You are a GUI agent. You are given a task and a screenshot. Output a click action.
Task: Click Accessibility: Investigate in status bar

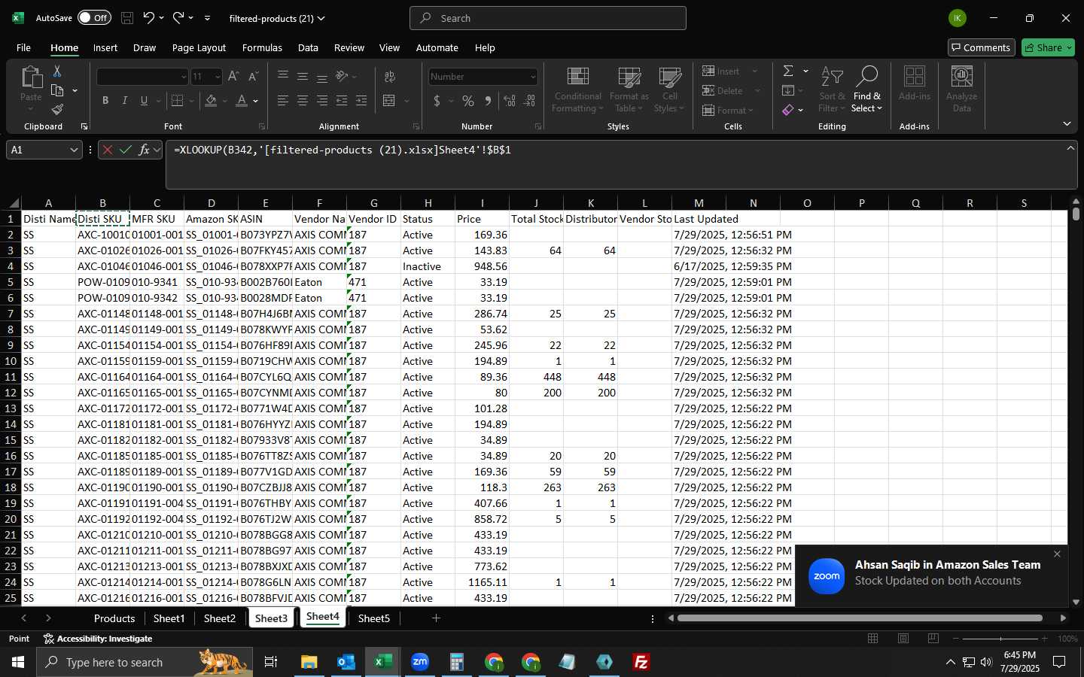98,639
